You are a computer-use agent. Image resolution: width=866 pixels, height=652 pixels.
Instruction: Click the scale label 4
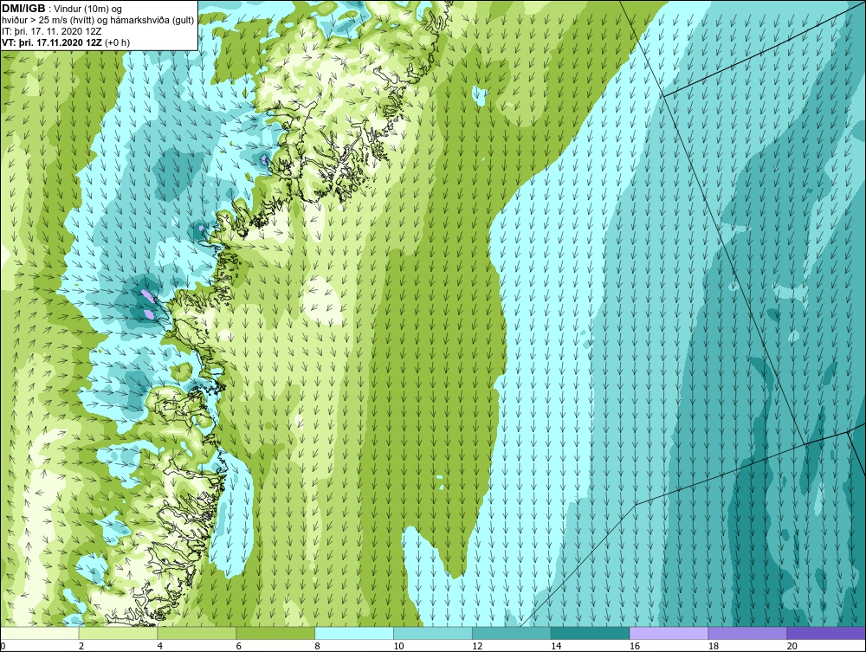click(x=159, y=646)
